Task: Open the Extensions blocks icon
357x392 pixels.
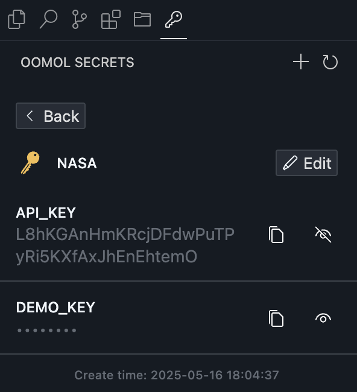Action: [x=111, y=19]
